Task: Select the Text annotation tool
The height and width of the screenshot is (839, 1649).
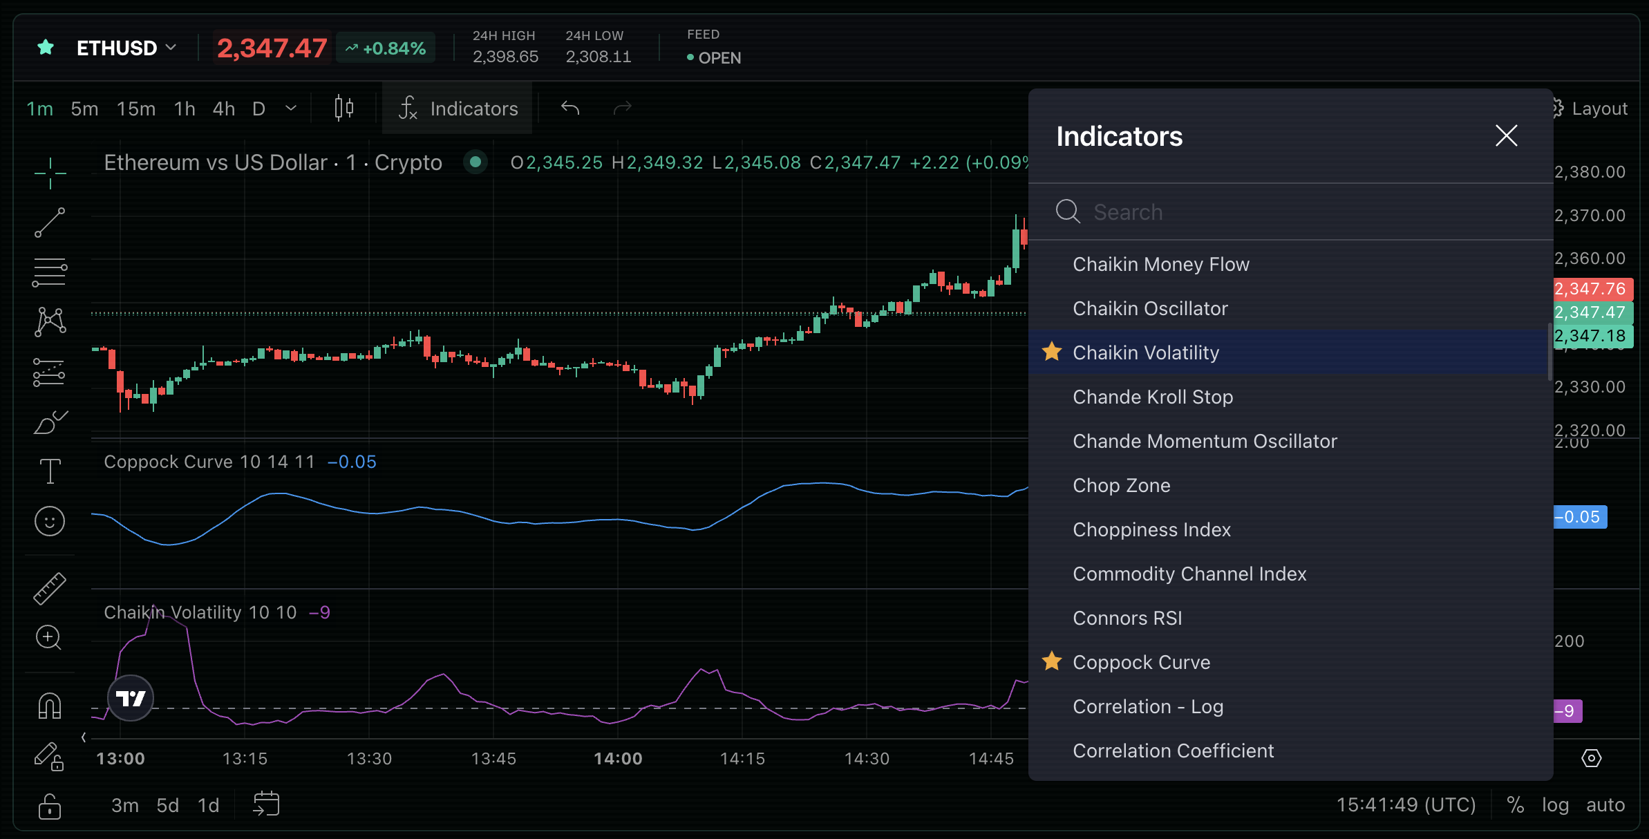Action: click(x=50, y=471)
